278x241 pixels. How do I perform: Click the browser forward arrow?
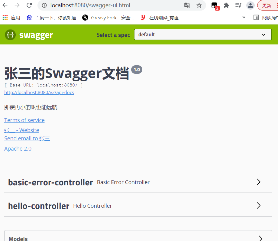pos(17,5)
